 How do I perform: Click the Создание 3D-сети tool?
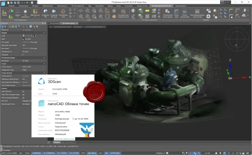(54, 13)
